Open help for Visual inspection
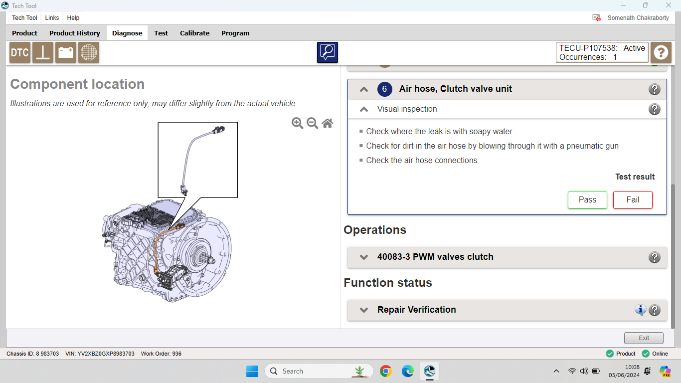The height and width of the screenshot is (383, 681). 655,109
